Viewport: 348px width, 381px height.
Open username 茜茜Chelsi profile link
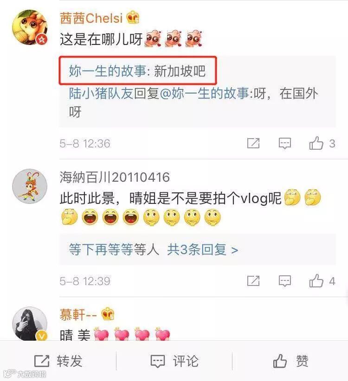click(91, 18)
